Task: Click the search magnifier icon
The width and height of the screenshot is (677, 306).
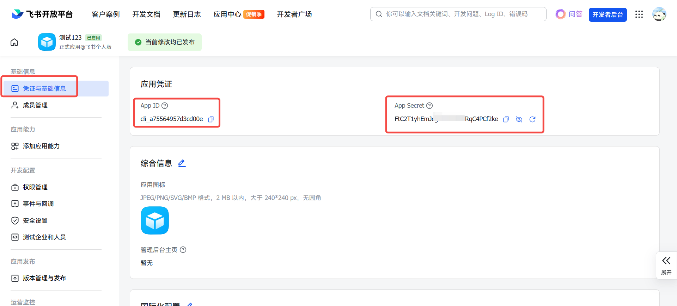Action: point(379,14)
